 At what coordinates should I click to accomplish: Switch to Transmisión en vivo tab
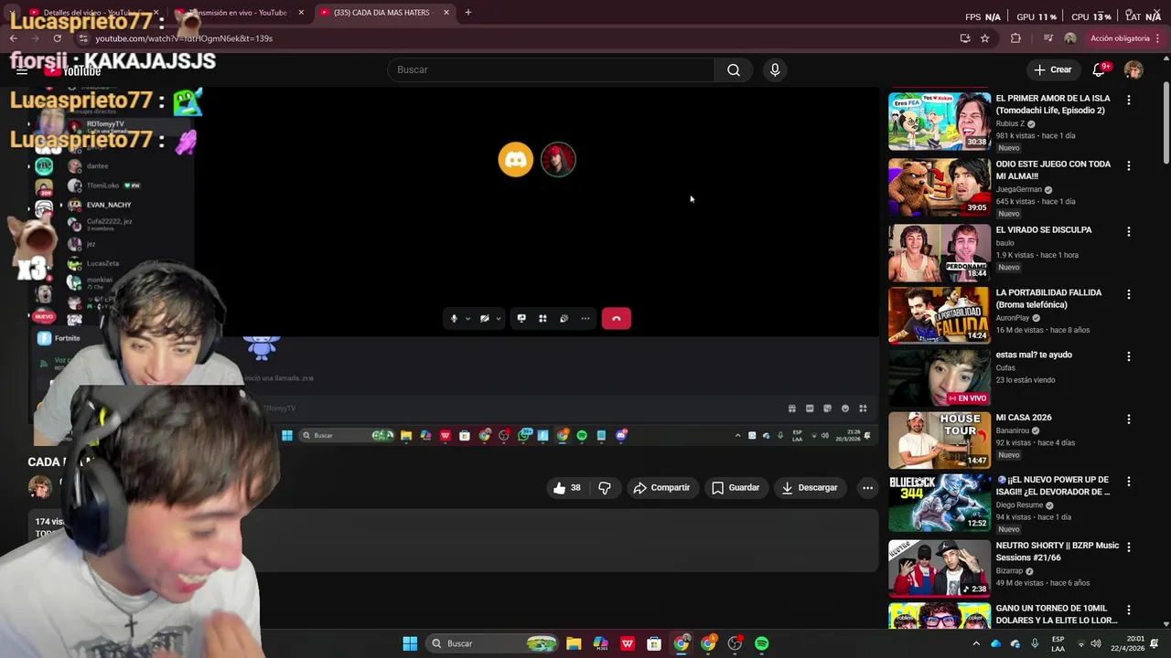tap(240, 13)
